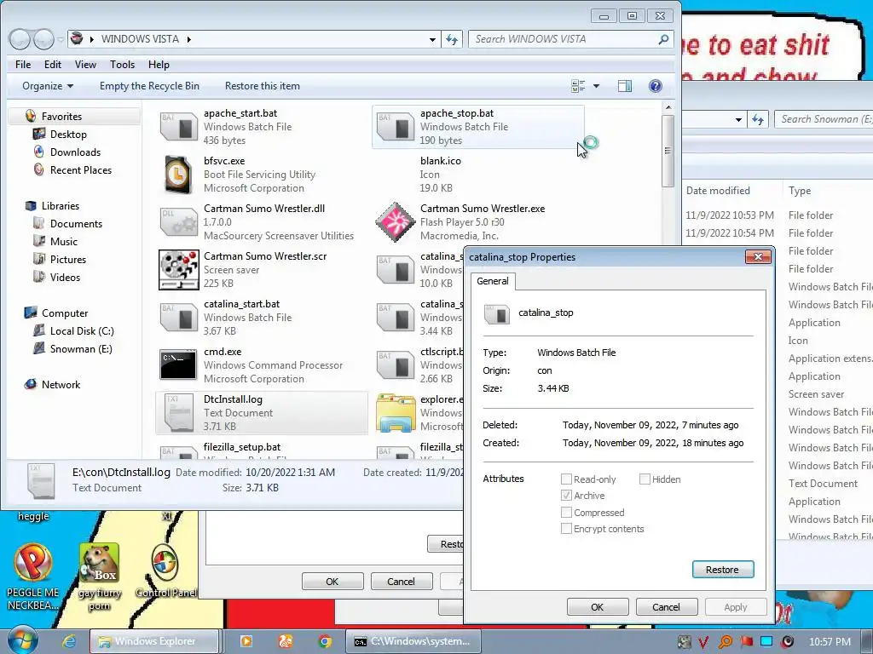Select Local Disk (C:)
The width and height of the screenshot is (873, 654).
(x=82, y=331)
